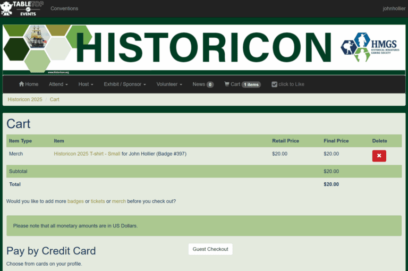408x271 pixels.
Task: Open the Volunteer dropdown menu
Action: pos(169,84)
